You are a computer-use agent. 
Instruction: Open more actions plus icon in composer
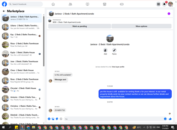point(49,119)
